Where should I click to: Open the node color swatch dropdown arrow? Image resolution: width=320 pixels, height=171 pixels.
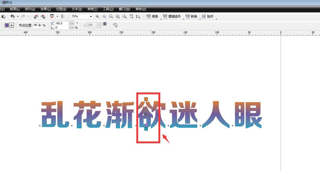tap(12, 25)
